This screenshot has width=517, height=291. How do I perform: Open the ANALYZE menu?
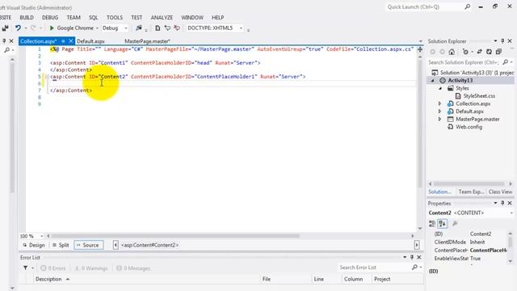(x=162, y=18)
